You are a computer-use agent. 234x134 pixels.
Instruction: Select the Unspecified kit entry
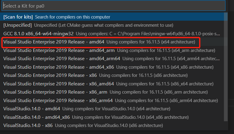[x=114, y=25]
